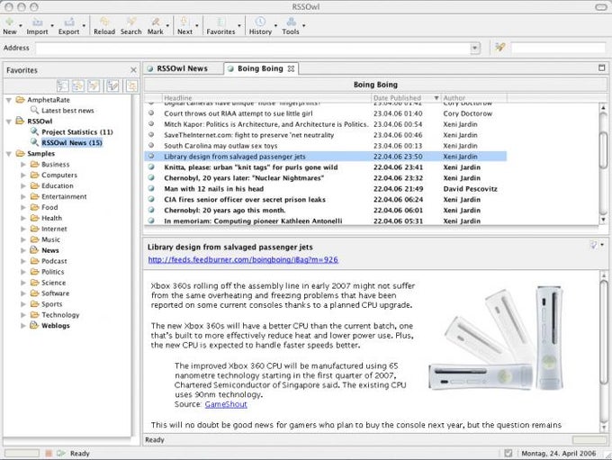Sort by Date Published column header
This screenshot has width=612, height=460.
click(x=406, y=97)
